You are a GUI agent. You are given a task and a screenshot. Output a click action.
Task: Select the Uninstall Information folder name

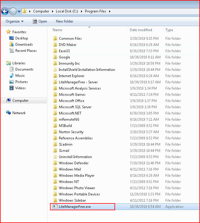75,157
